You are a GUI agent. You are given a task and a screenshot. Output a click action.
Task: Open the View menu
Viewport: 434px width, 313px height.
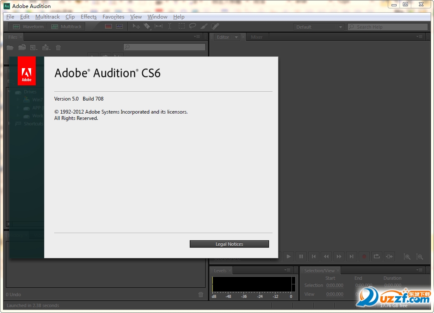pyautogui.click(x=136, y=17)
